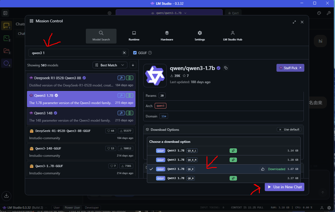Copy the qwen/qwen3-1.7b model identifier
The height and width of the screenshot is (212, 335).
pyautogui.click(x=225, y=68)
